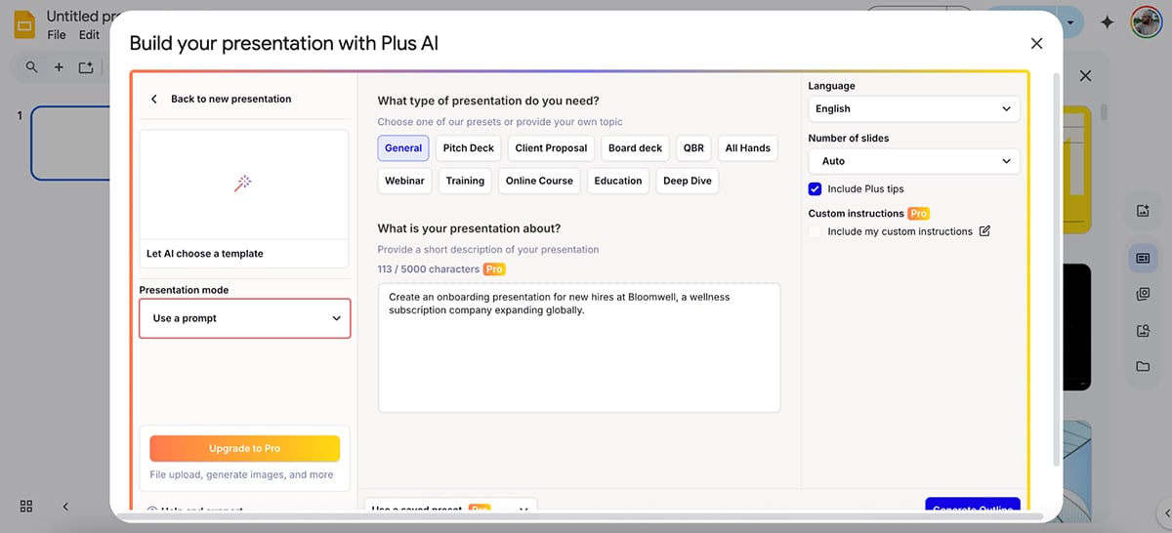Click the generate image icon in side rail
Screen dimensions: 1172x533
tap(1143, 211)
